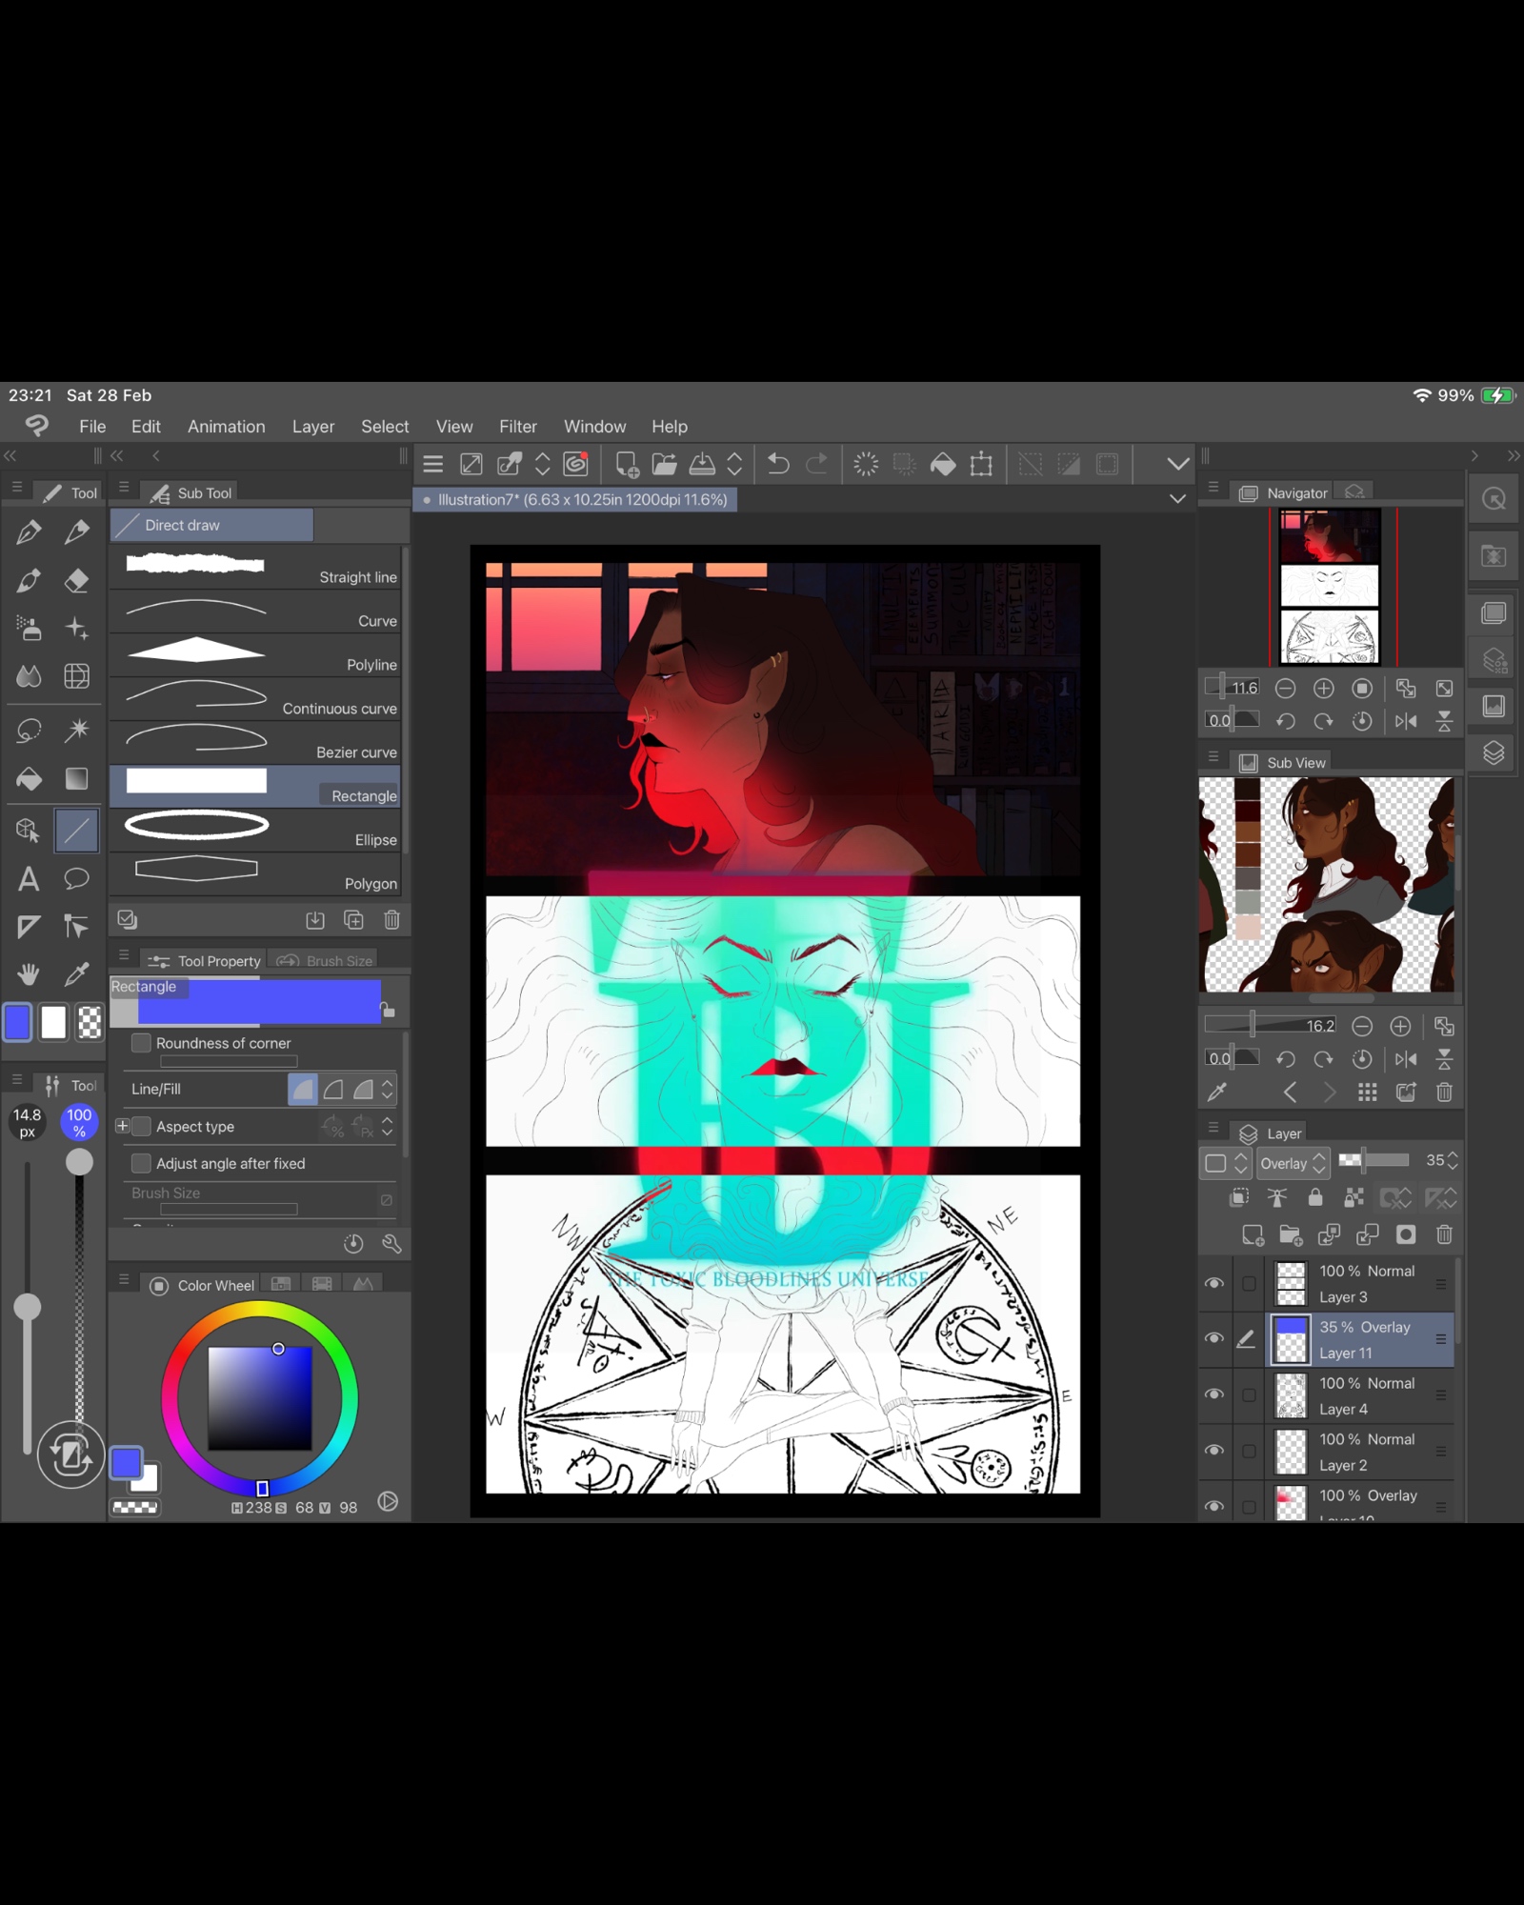Hide Layer 3 with its eye icon

pos(1214,1284)
